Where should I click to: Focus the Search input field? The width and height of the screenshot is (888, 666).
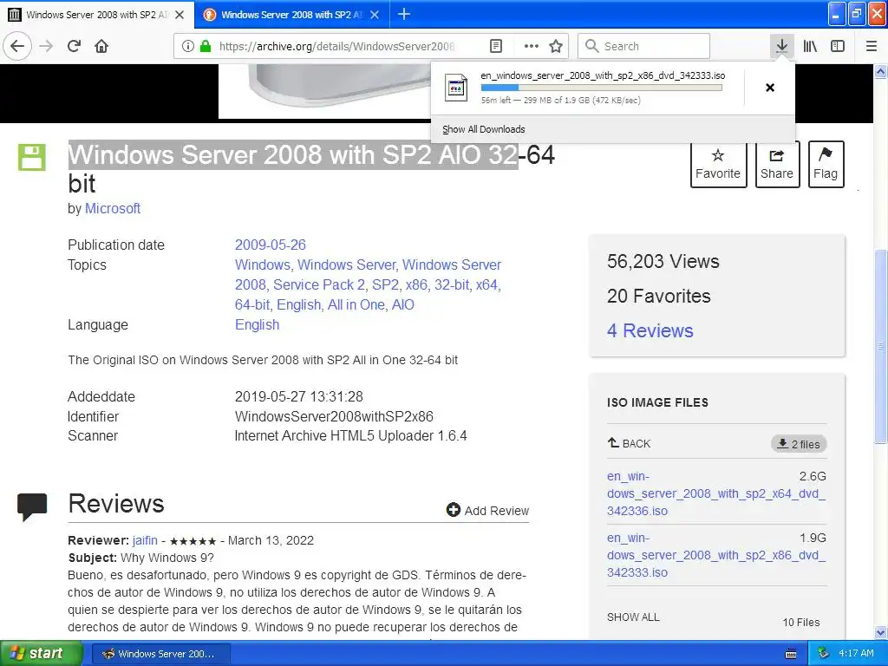(x=644, y=46)
